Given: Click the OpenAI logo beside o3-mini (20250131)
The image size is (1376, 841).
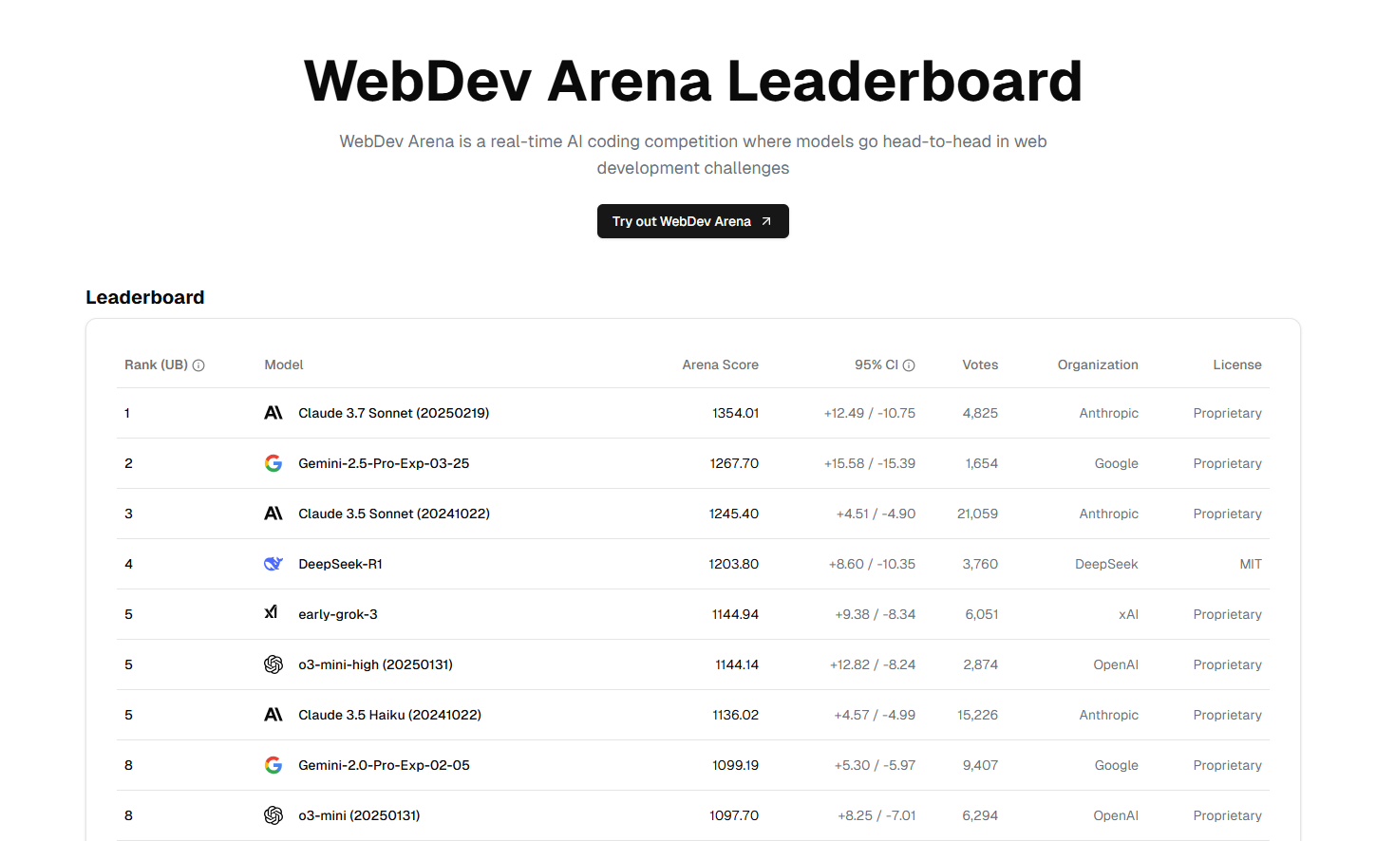Looking at the screenshot, I should coord(273,815).
